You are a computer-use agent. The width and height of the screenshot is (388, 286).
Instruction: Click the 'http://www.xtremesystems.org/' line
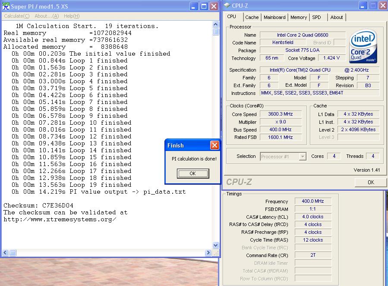60,220
